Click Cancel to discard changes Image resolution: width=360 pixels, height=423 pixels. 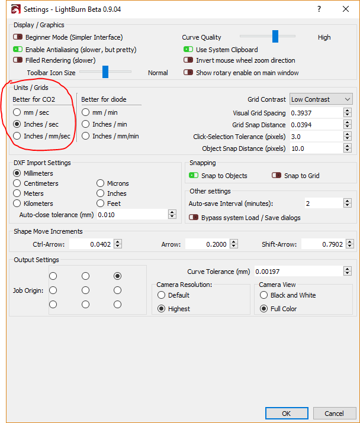pyautogui.click(x=335, y=414)
